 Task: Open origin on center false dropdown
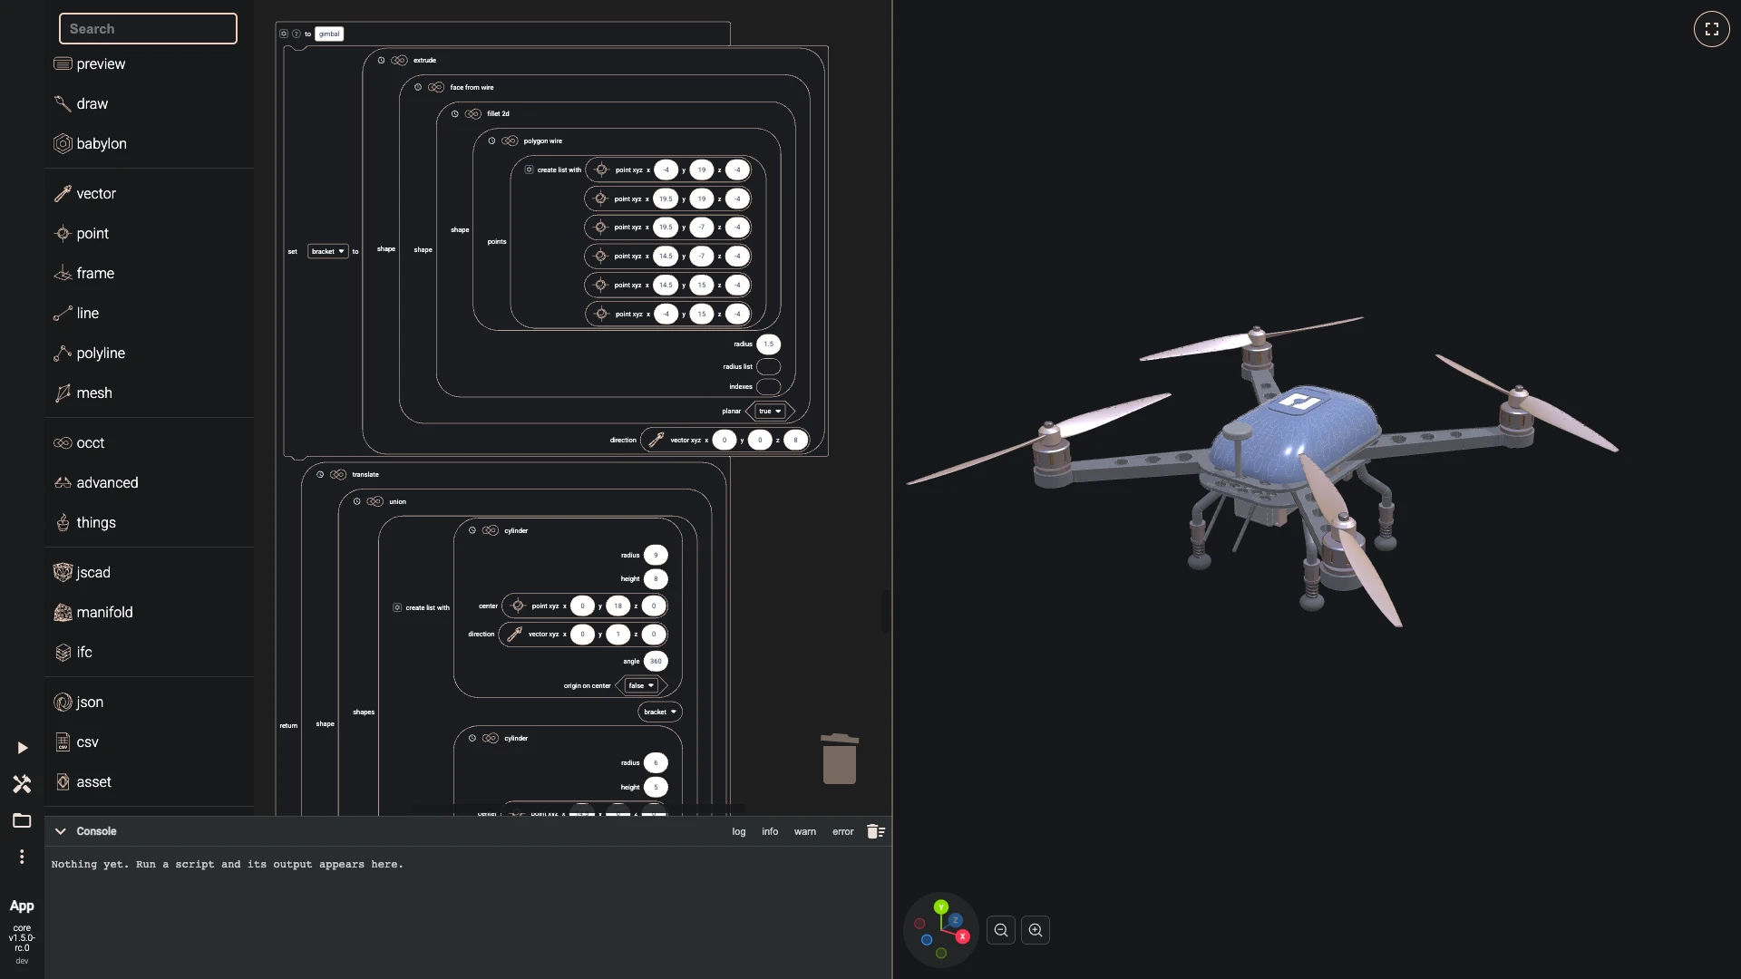(x=641, y=686)
